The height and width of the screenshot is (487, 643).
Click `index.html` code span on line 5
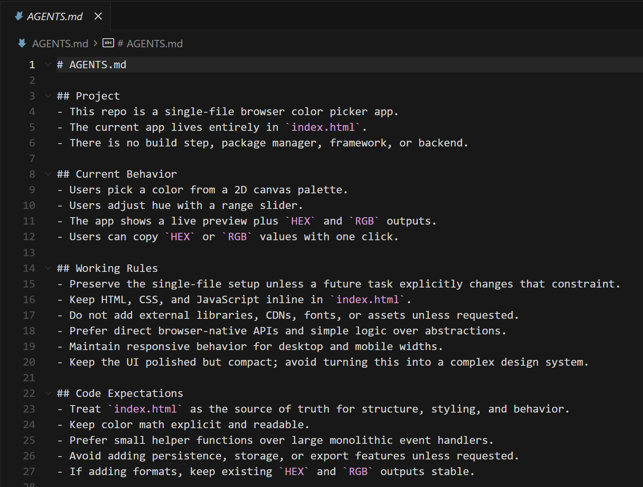pyautogui.click(x=323, y=127)
